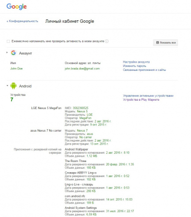Viewport: 191px width, 217px height.
Task: Click the John Doe name value
Action: [x=16, y=68]
